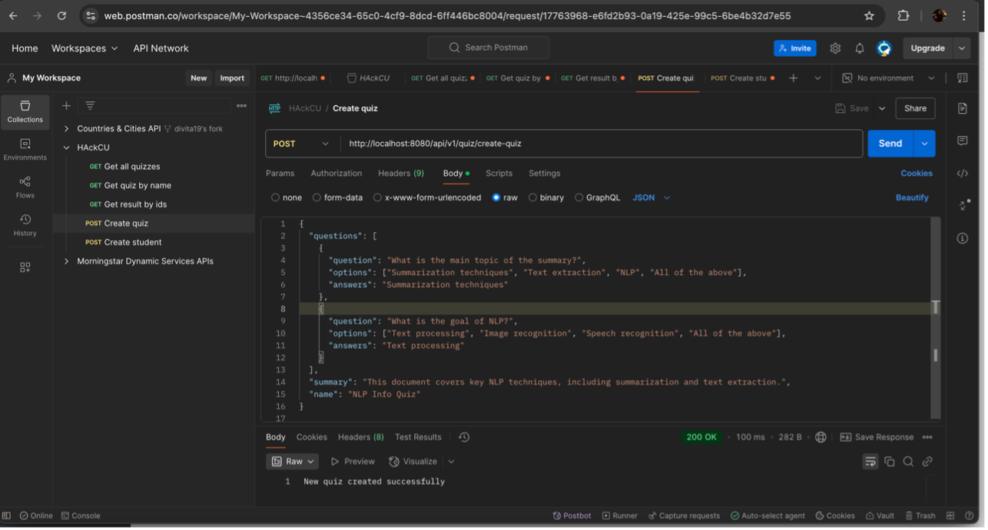Switch to the Scripts tab
The height and width of the screenshot is (530, 988).
[x=499, y=174]
